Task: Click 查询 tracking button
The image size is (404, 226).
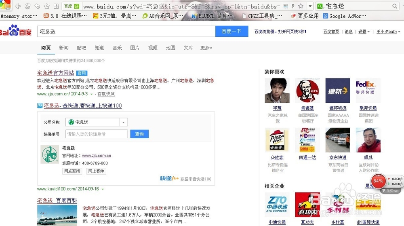Action: (x=139, y=134)
